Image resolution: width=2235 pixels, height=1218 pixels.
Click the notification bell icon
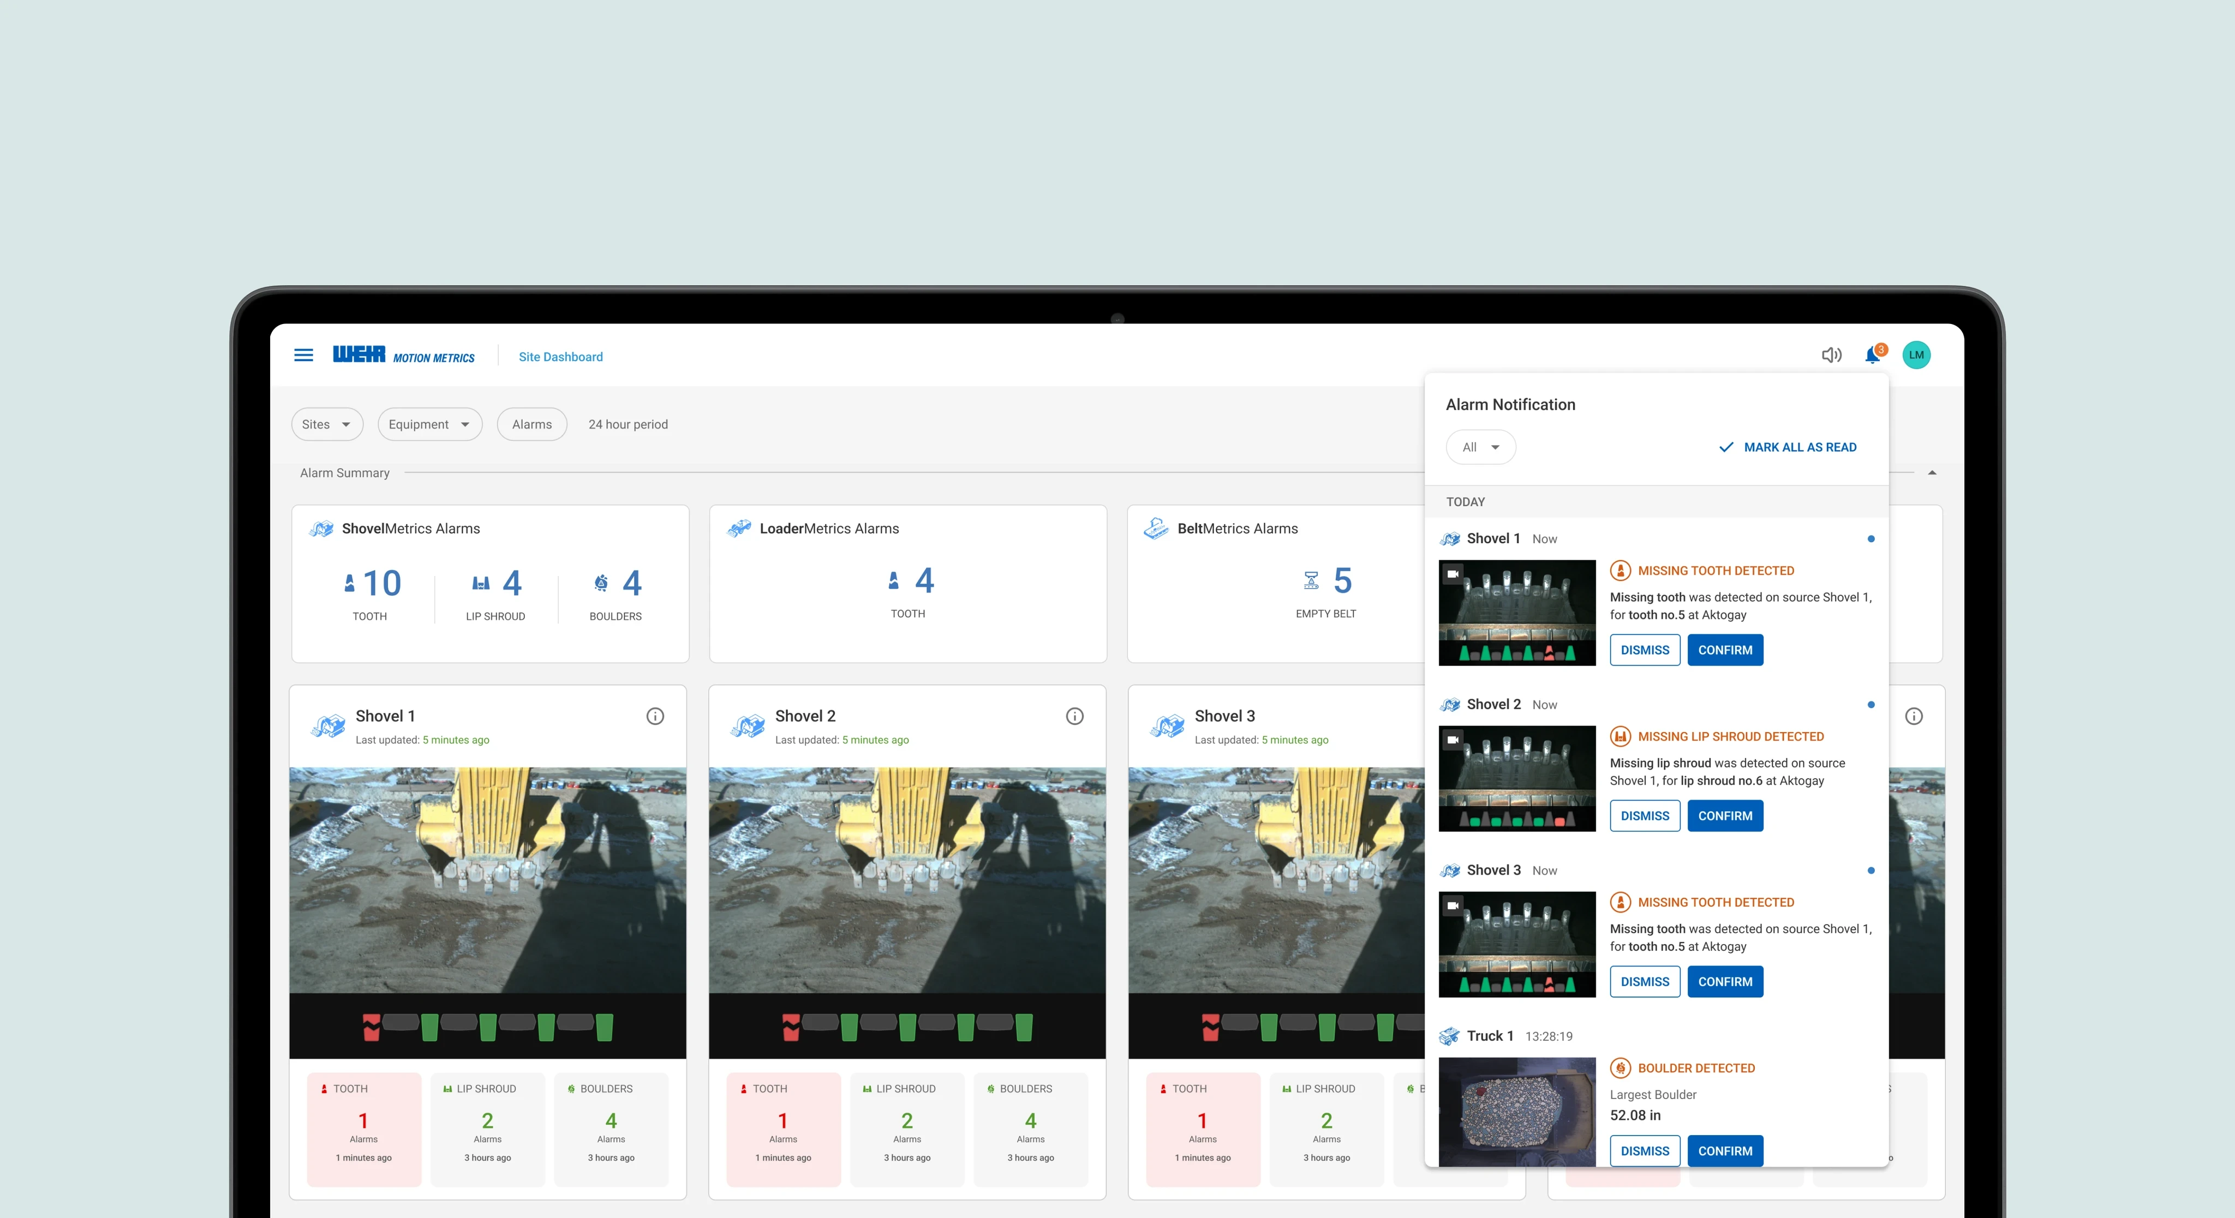click(x=1872, y=356)
